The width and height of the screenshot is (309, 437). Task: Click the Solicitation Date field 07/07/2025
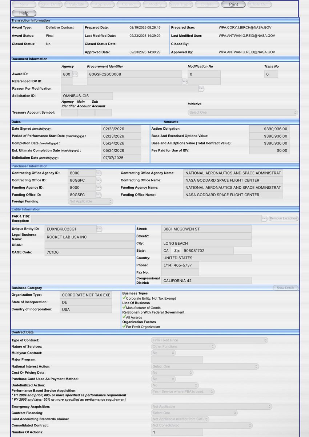click(x=121, y=158)
